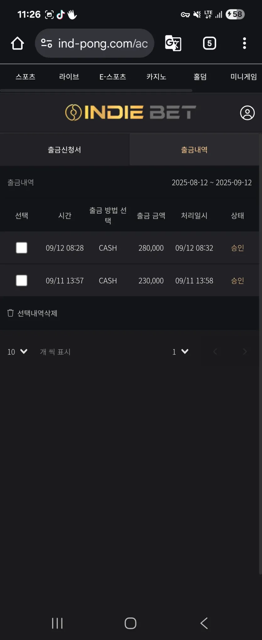The image size is (262, 640).
Task: Go to next page with right chevron
Action: click(245, 352)
